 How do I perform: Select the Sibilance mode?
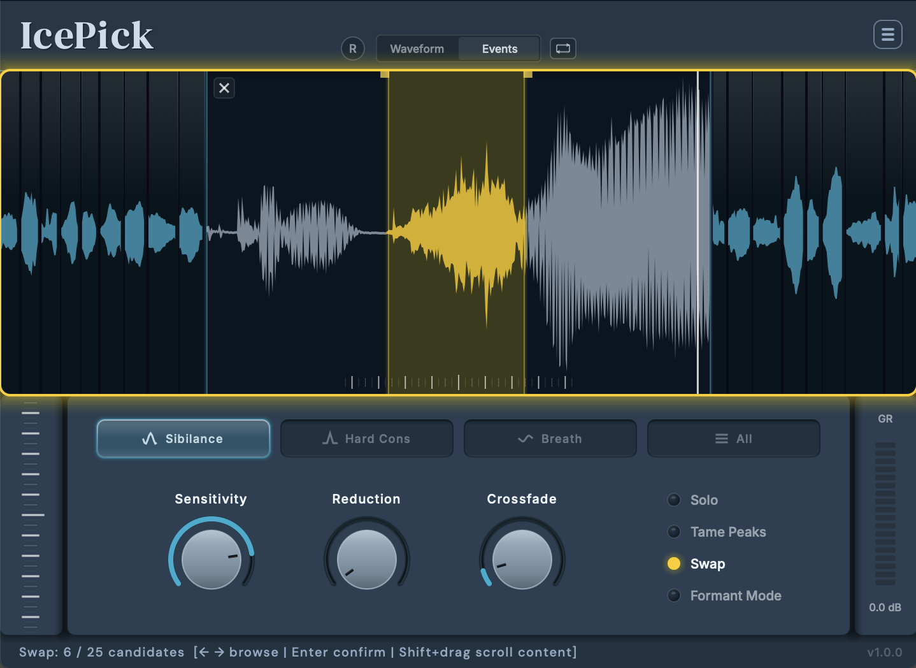click(x=183, y=439)
